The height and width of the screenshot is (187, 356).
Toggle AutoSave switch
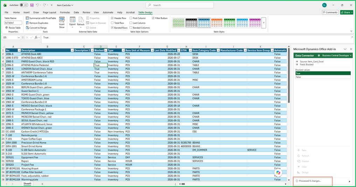23,5
